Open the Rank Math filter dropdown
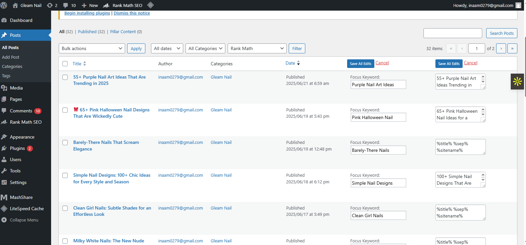526x245 pixels. [x=257, y=48]
